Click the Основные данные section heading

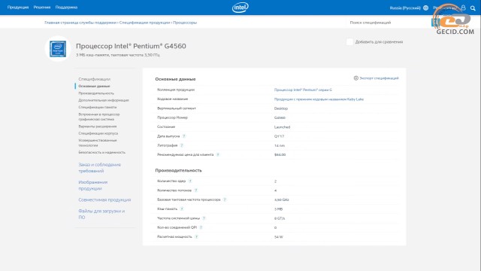(175, 79)
